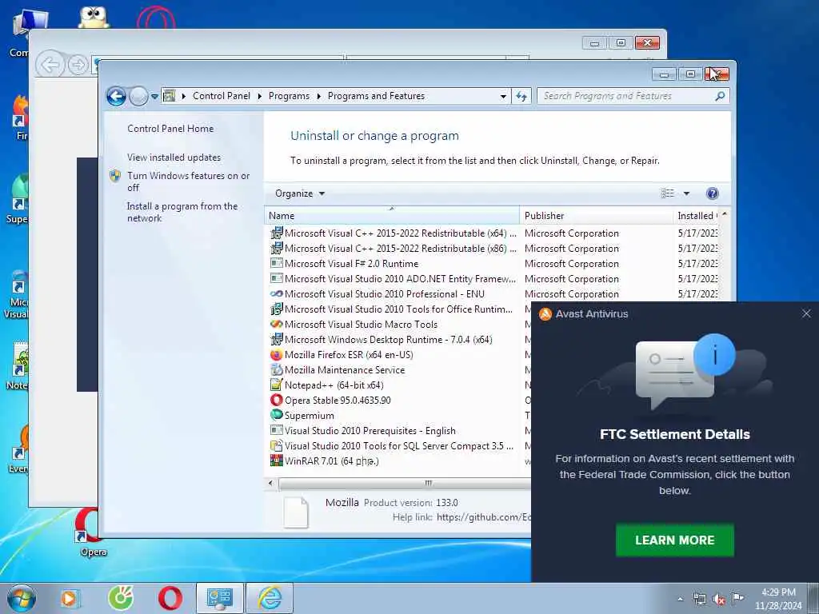The width and height of the screenshot is (819, 614).
Task: Open Install a program from the network
Action: point(182,212)
